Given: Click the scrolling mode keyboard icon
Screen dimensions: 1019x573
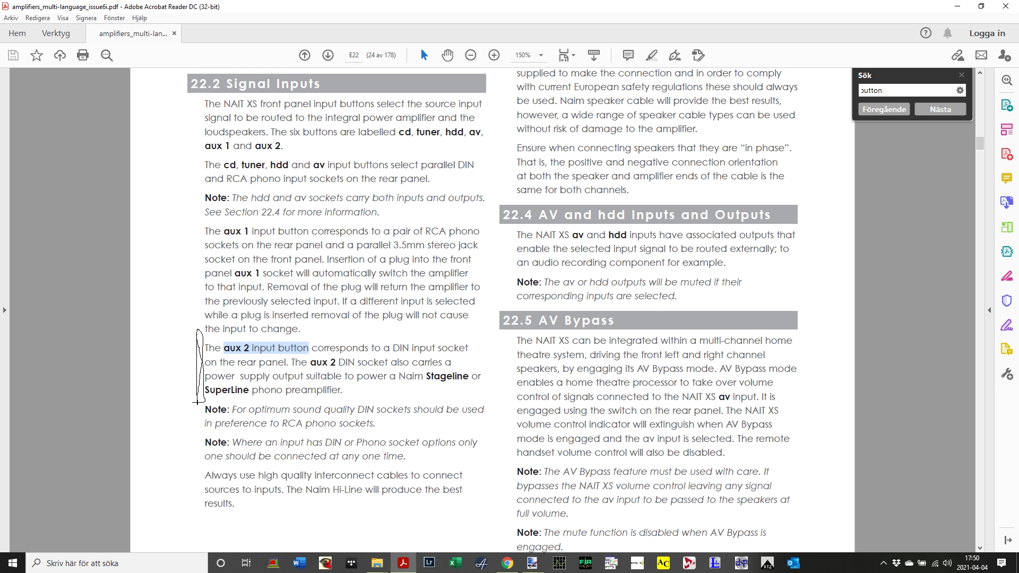Looking at the screenshot, I should pyautogui.click(x=594, y=55).
